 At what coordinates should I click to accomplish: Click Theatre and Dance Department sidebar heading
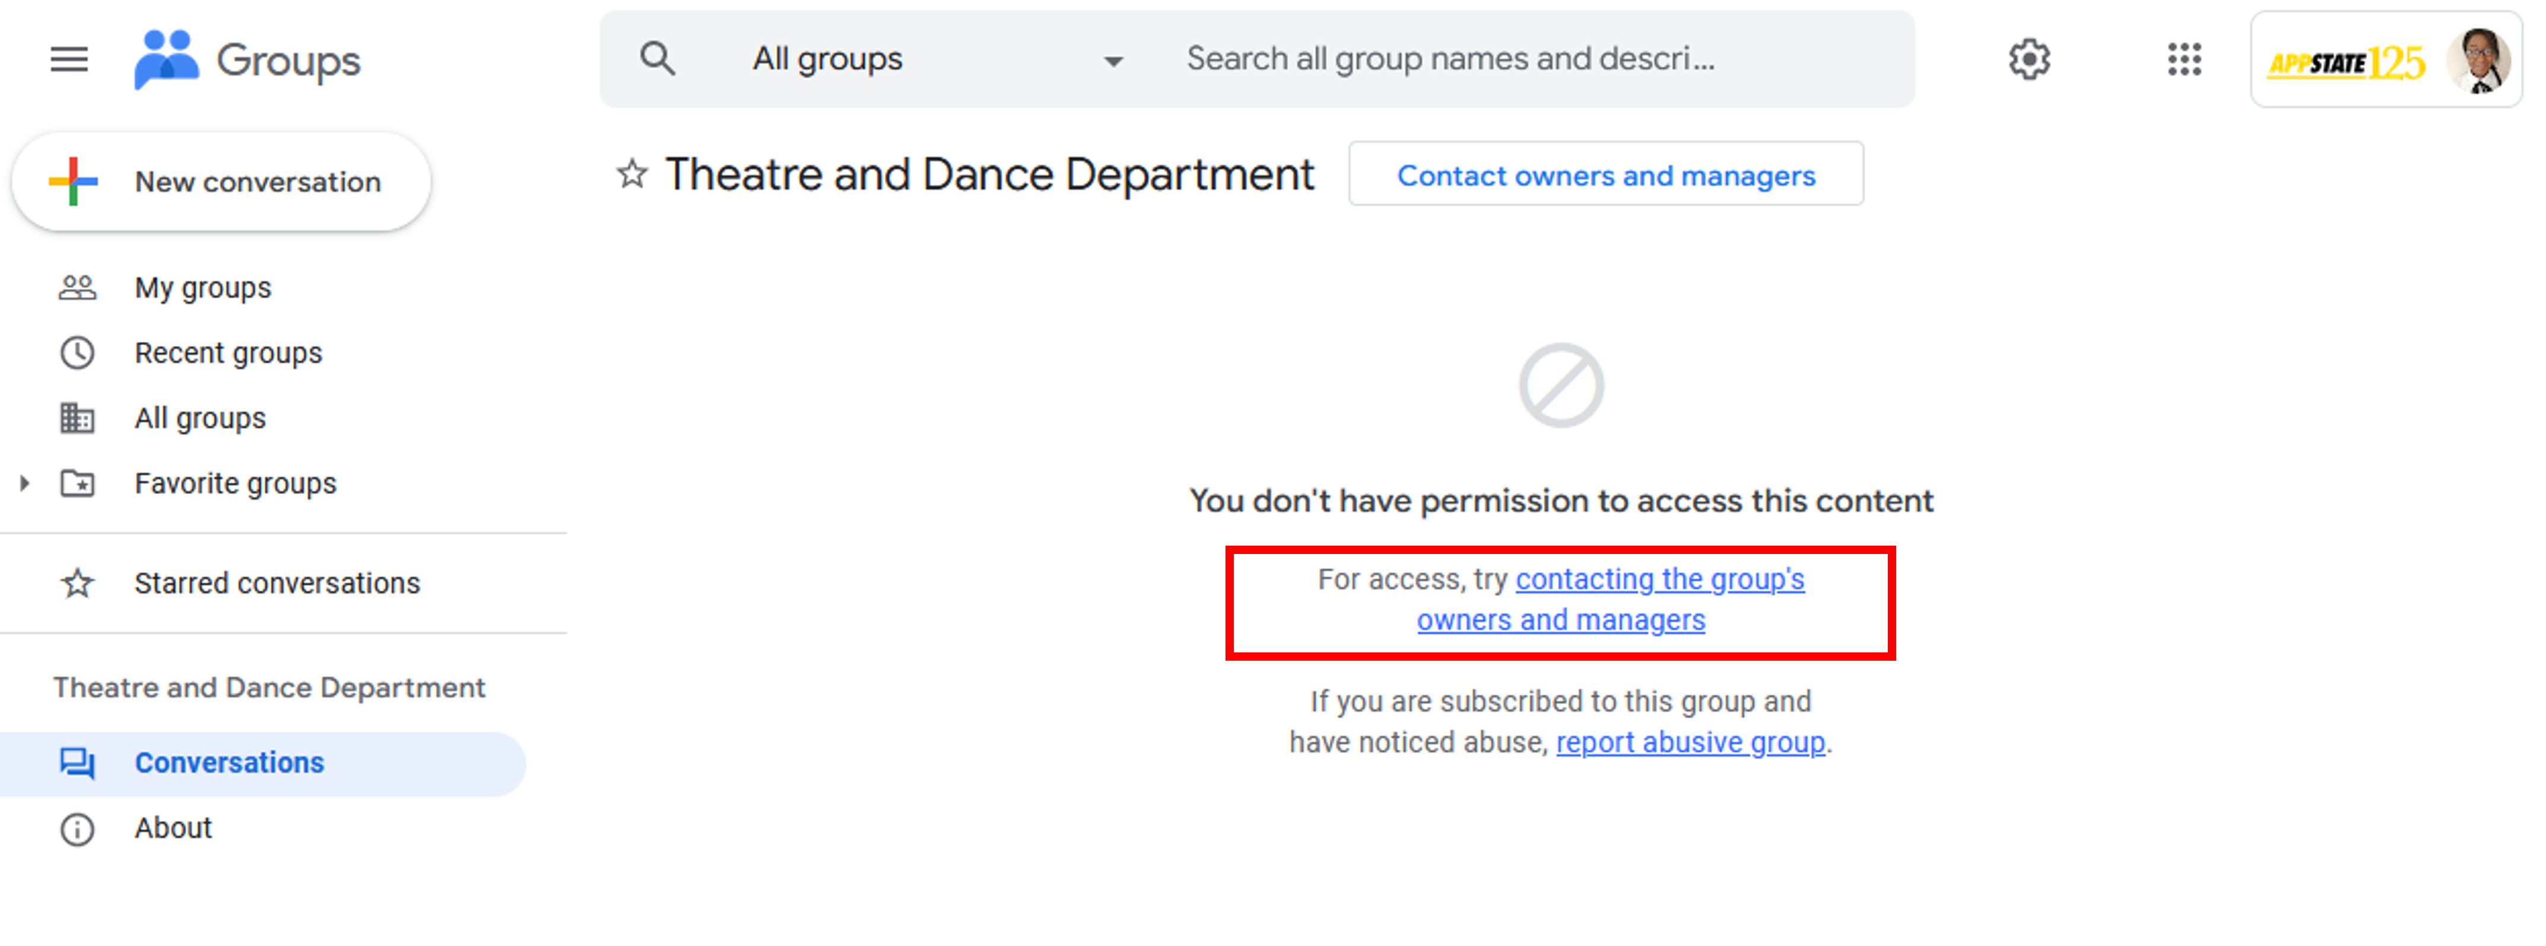pyautogui.click(x=269, y=687)
